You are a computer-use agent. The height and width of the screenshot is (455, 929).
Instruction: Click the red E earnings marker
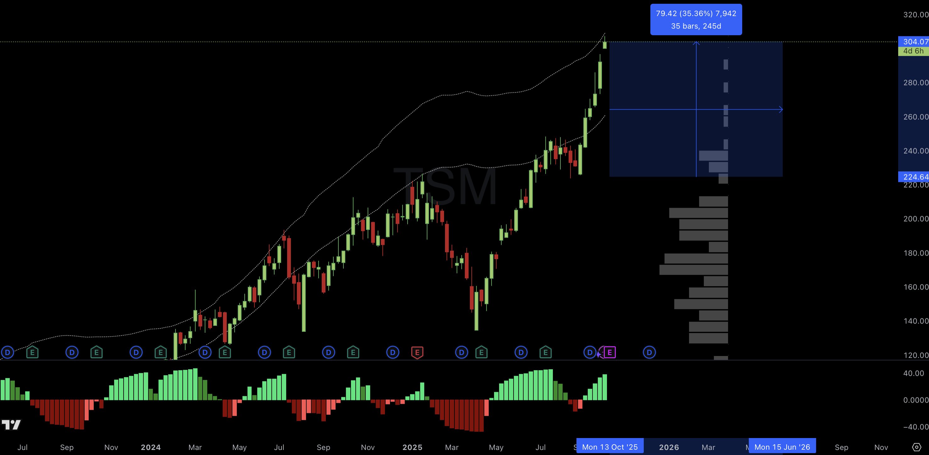click(417, 352)
